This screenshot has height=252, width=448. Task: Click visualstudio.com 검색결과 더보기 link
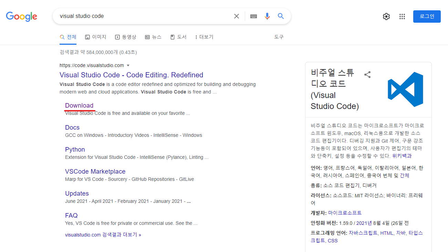coord(103,235)
